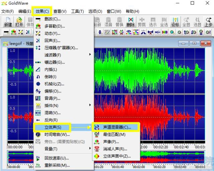Open the 窗口(W) menu
The height and width of the screenshot is (171, 214).
(114, 11)
